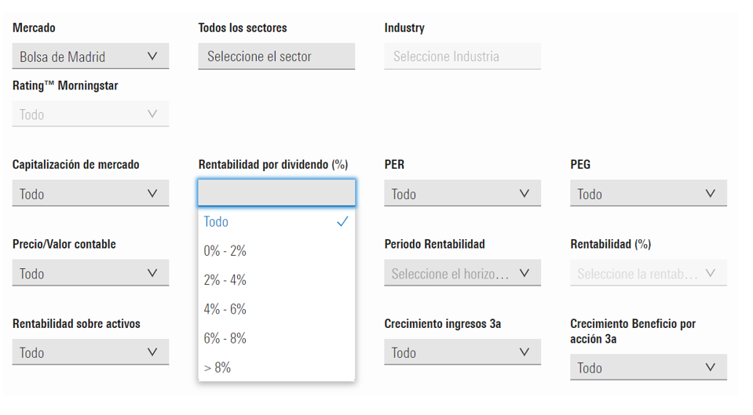The height and width of the screenshot is (415, 753).
Task: Click the Seleccione el sector field
Action: [276, 56]
